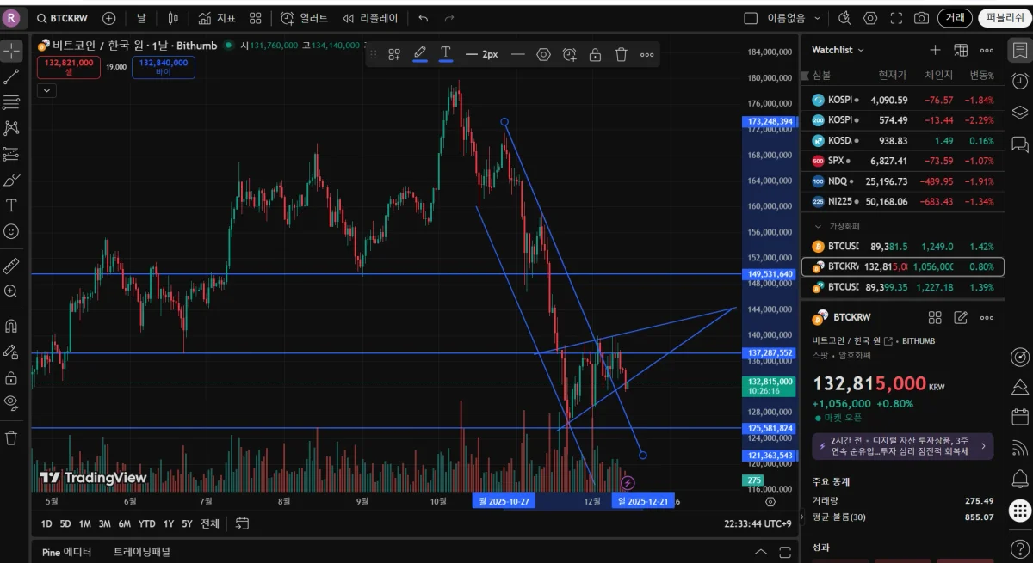This screenshot has height=563, width=1033.
Task: Open quick search lightning icon
Action: 844,18
